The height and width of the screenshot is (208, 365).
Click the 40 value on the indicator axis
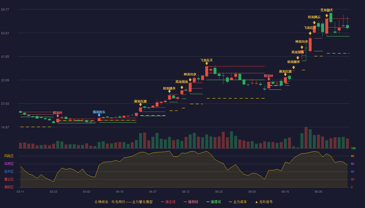[352, 172]
